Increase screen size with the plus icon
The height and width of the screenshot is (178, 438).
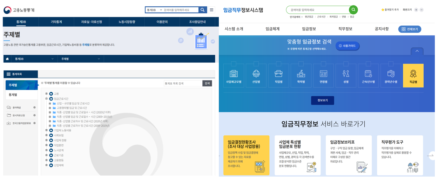coord(416,10)
